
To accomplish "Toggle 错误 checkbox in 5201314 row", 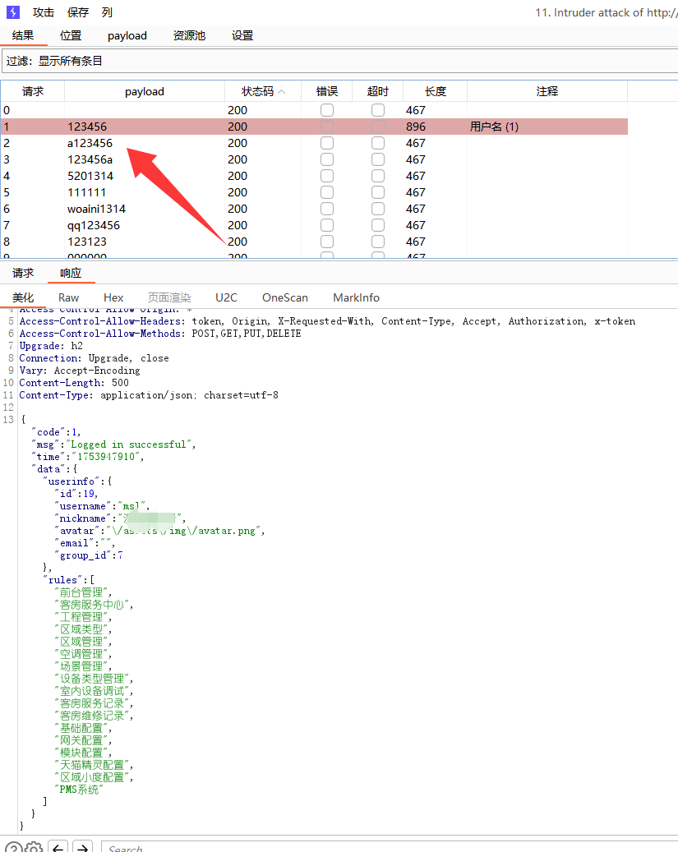I will point(327,176).
